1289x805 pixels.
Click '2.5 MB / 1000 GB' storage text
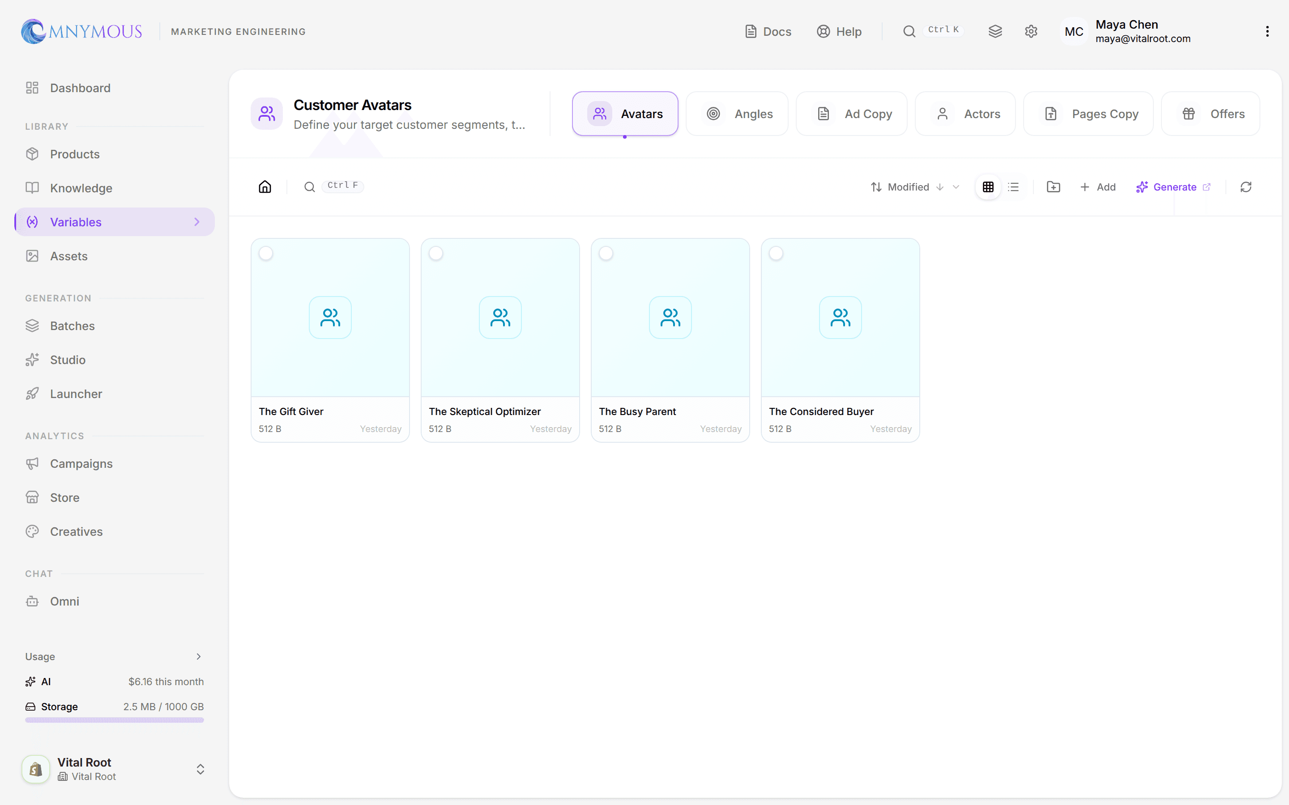(163, 707)
